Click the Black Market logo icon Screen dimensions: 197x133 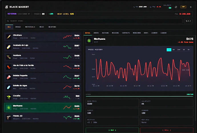pyautogui.click(x=7, y=7)
